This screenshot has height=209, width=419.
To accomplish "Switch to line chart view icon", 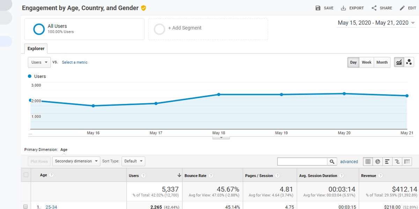I will coord(399,62).
